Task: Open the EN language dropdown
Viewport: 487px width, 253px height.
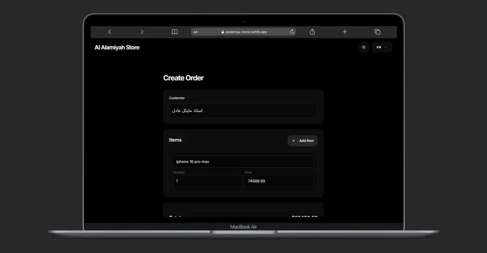Action: click(382, 47)
